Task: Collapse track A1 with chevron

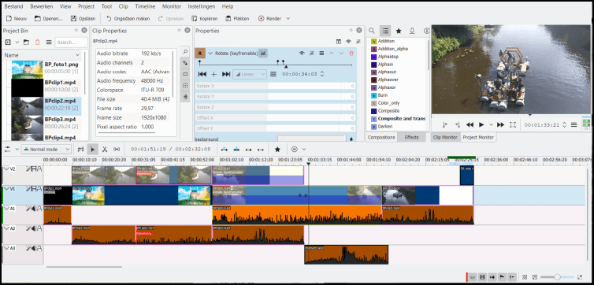Action: click(6, 208)
